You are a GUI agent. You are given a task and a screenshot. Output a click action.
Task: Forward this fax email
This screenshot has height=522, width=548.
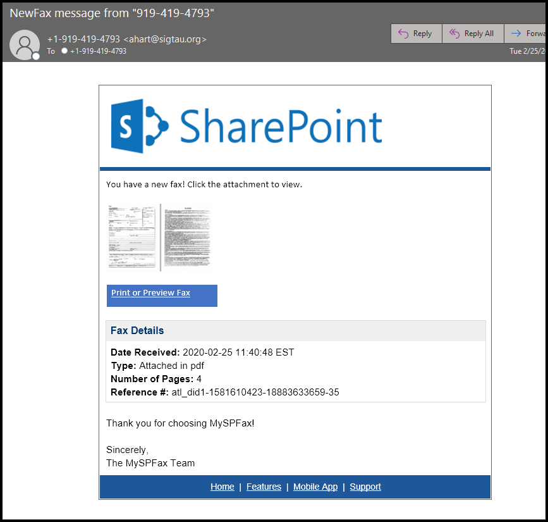pos(526,34)
